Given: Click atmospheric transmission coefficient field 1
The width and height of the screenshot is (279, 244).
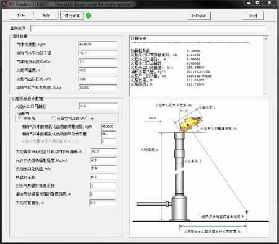Looking at the screenshot, I should point(103,186).
